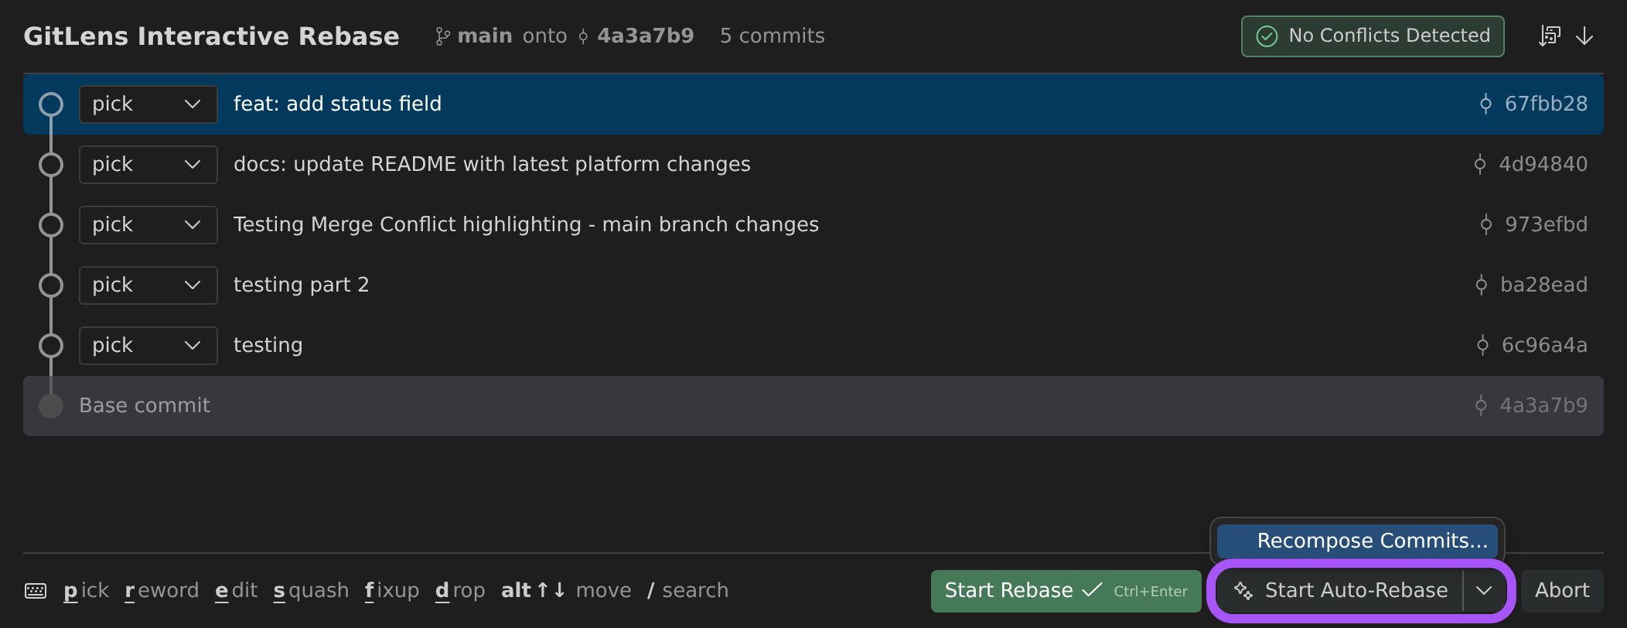Viewport: 1627px width, 628px height.
Task: Select the commit message 'testing'
Action: point(268,345)
